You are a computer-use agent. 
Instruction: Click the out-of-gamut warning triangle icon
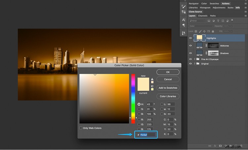coord(152,79)
